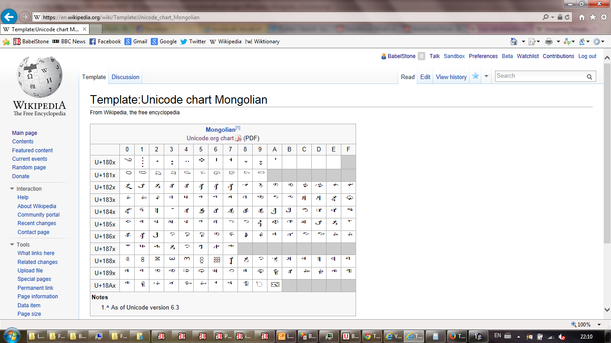Open the More actions arrow beside watch star

point(486,76)
